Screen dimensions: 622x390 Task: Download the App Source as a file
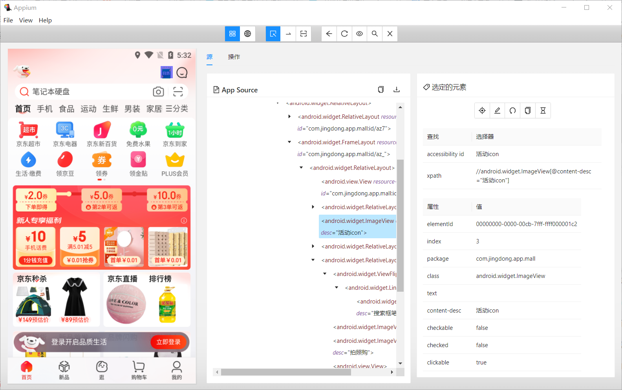[x=397, y=90]
